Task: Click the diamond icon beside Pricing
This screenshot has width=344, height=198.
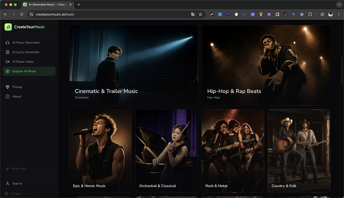Action: point(8,87)
